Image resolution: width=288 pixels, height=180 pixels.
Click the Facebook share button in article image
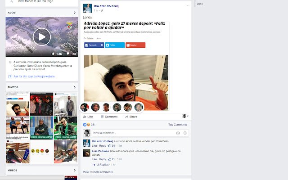tap(94, 45)
